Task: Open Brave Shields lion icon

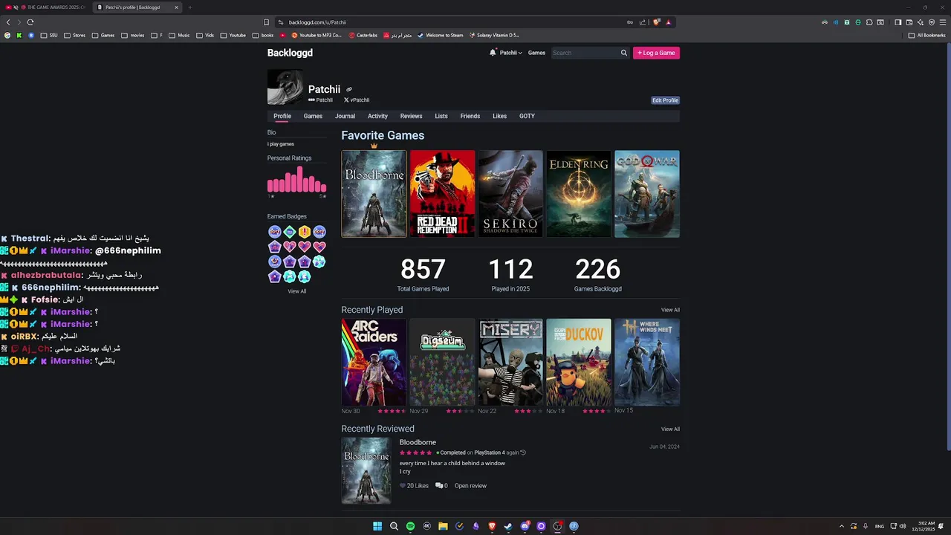Action: [x=656, y=22]
